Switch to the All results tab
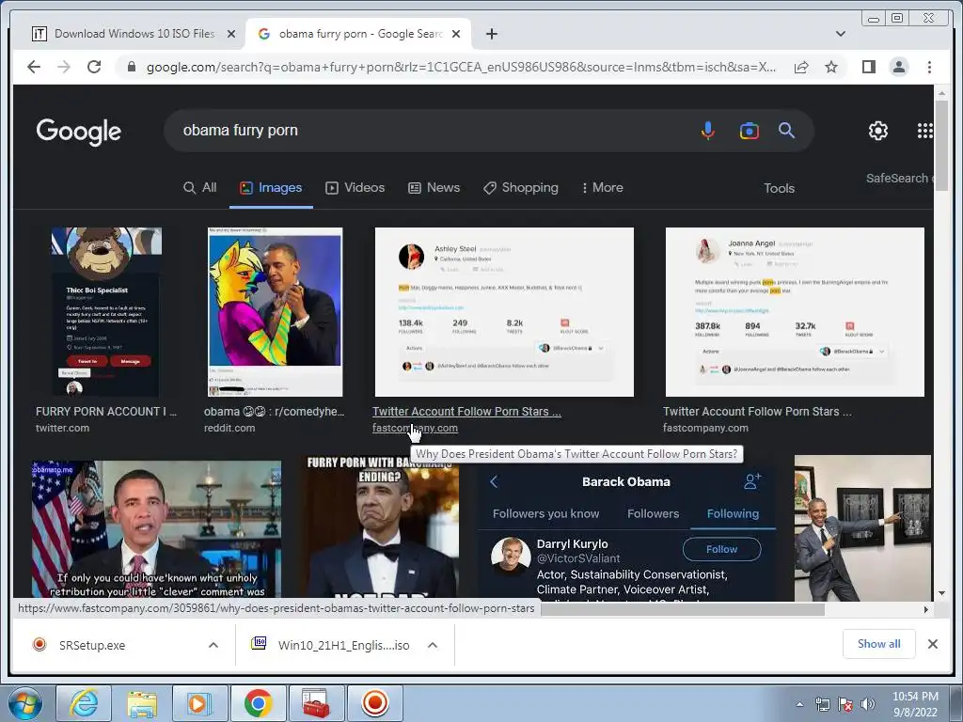This screenshot has width=963, height=722. click(200, 188)
